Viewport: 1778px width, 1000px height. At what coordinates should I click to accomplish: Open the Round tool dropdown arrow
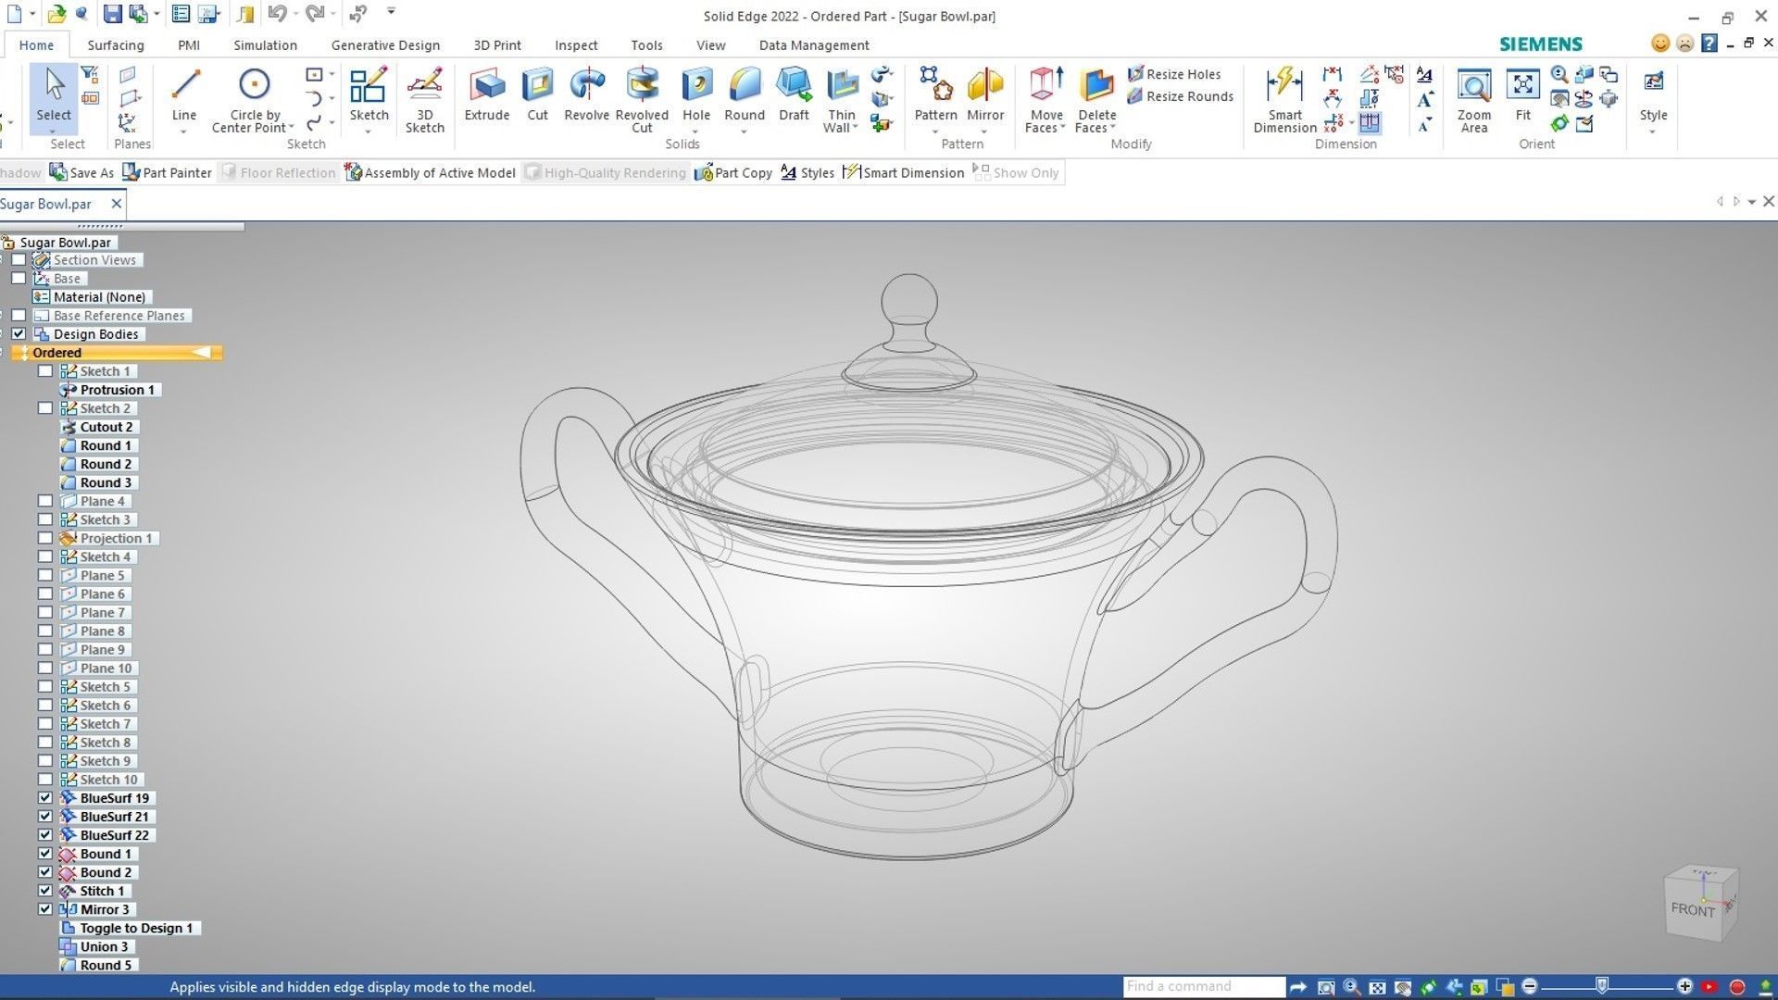tap(745, 132)
